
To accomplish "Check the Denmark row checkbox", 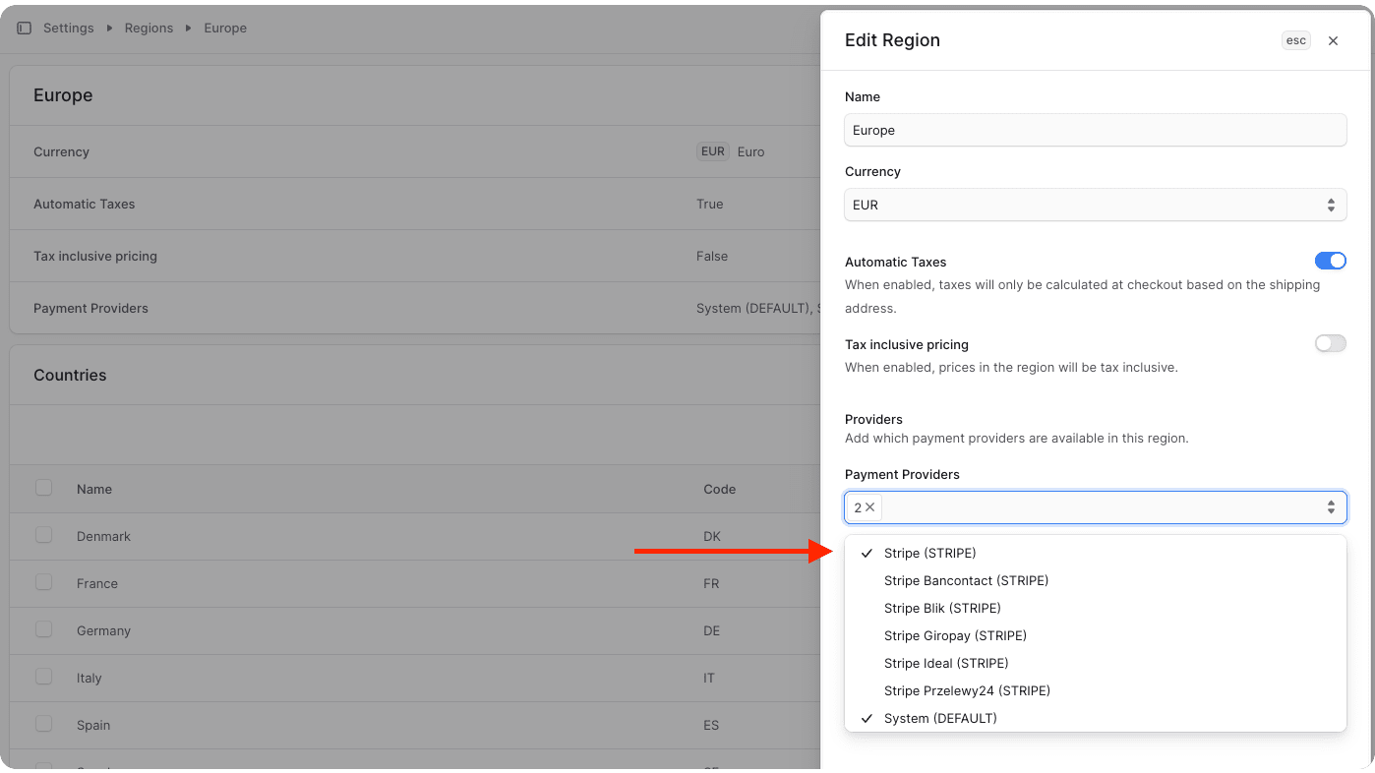I will (x=43, y=534).
